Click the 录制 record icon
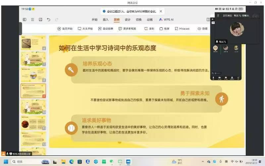Image resolution: width=265 pixels, height=166 pixels. pos(146,29)
